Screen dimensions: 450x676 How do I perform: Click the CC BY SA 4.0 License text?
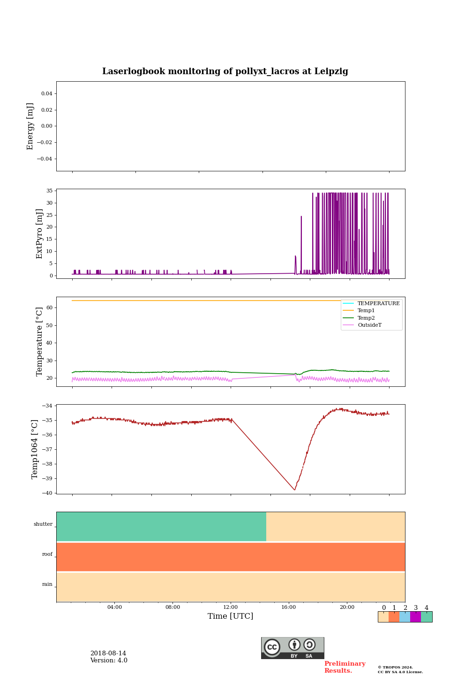[400, 672]
